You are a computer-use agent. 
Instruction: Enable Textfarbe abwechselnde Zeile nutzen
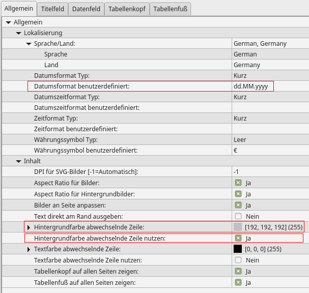coord(238,260)
